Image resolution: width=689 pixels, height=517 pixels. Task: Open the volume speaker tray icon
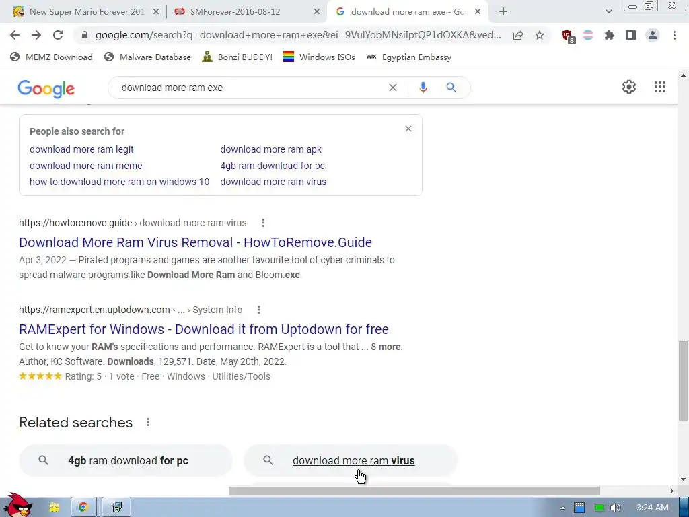tap(616, 508)
